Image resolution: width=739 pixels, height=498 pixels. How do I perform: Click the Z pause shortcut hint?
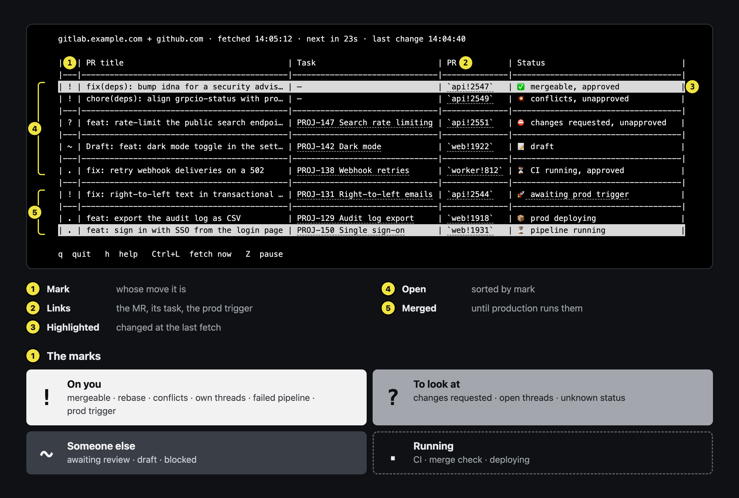click(264, 254)
